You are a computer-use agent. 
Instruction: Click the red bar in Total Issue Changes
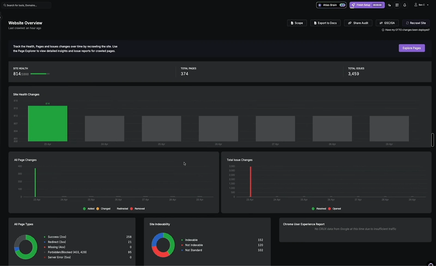click(250, 182)
